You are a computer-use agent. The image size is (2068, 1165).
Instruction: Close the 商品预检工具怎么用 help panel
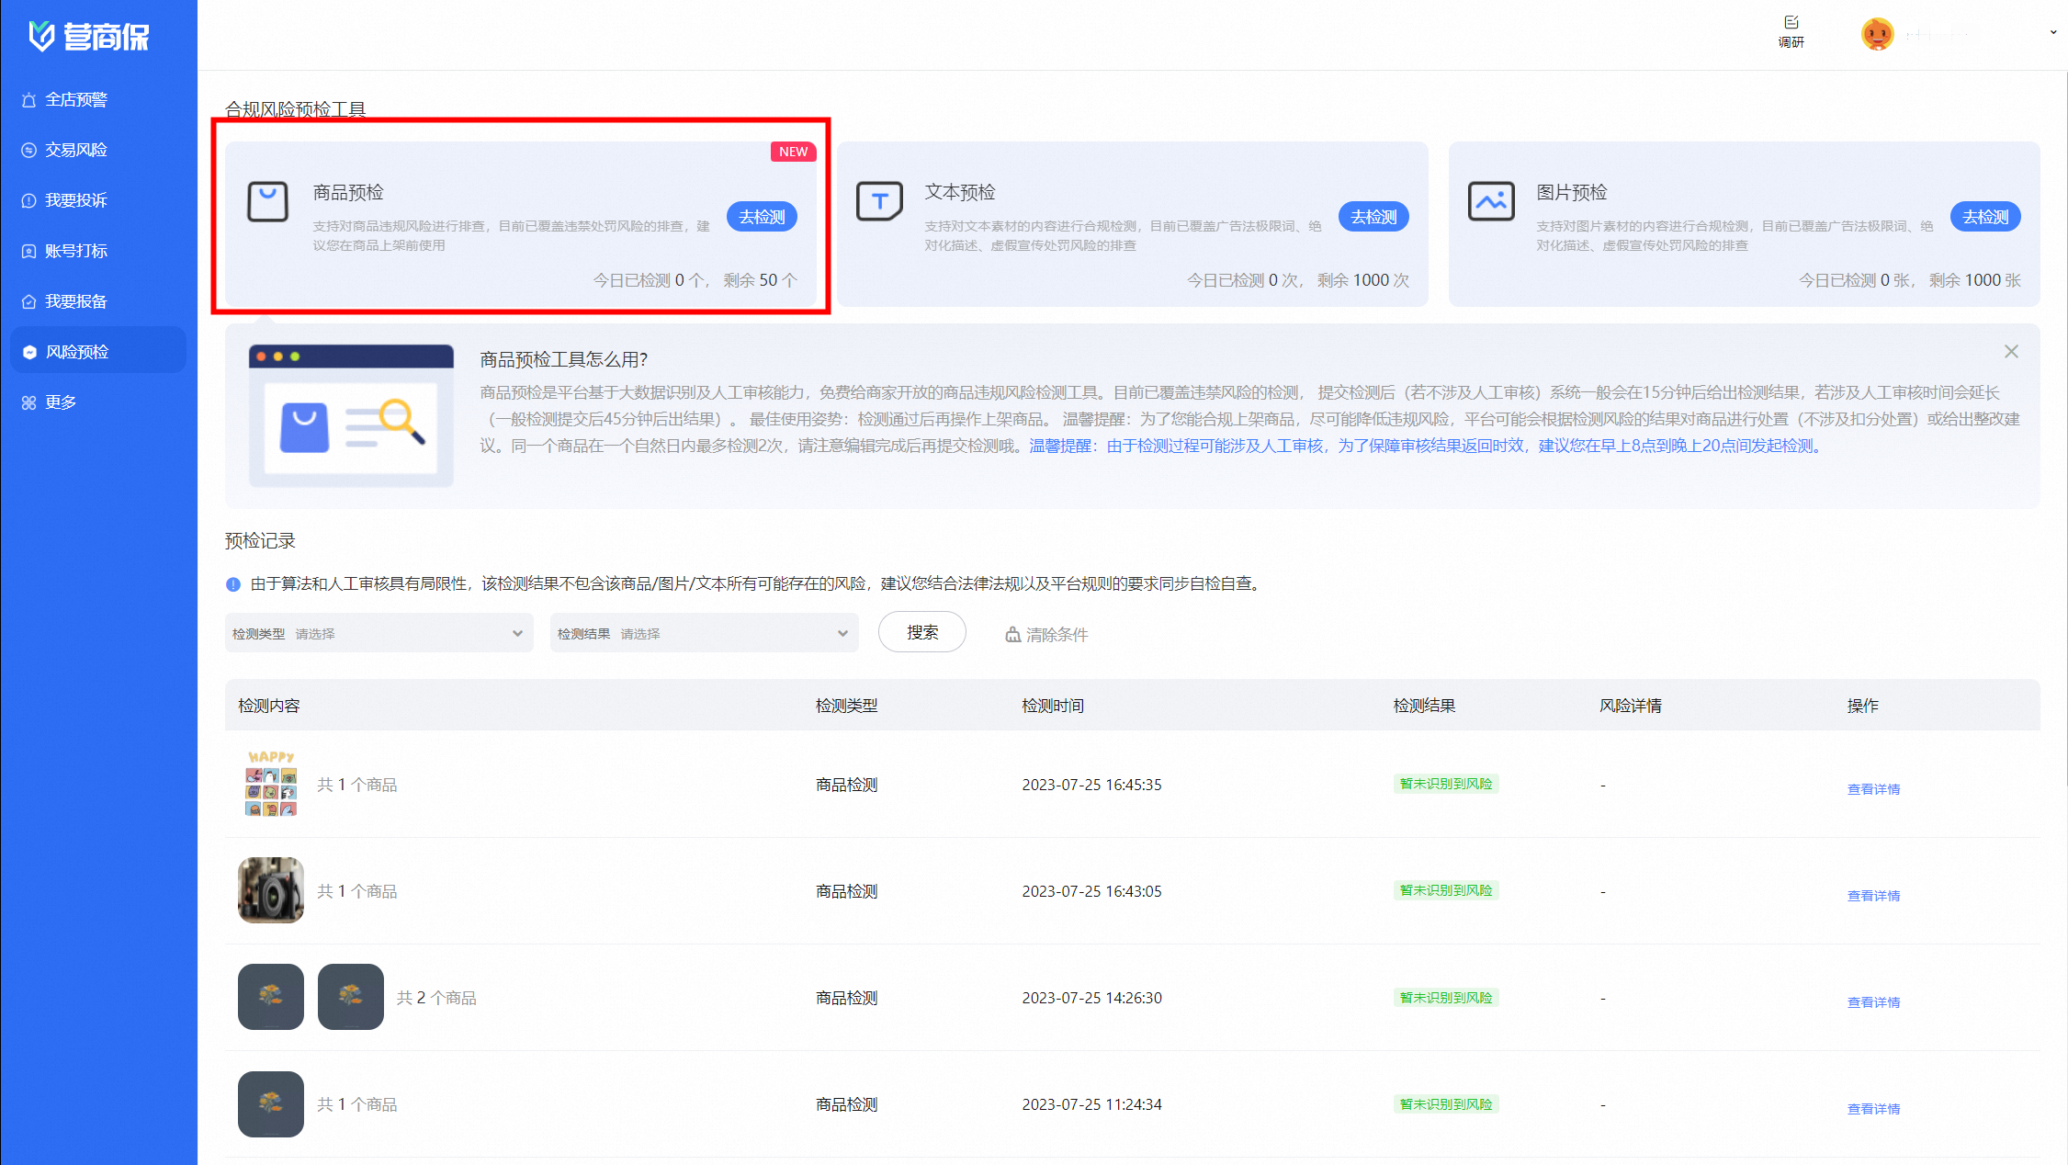click(2011, 352)
